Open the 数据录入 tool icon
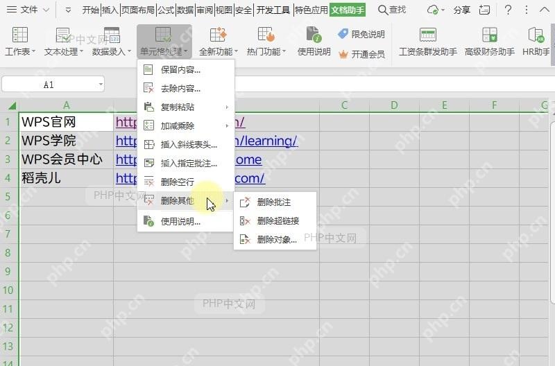 tap(112, 35)
